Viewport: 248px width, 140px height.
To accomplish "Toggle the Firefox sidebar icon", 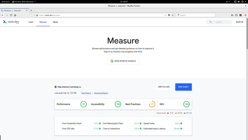I will [236, 15].
